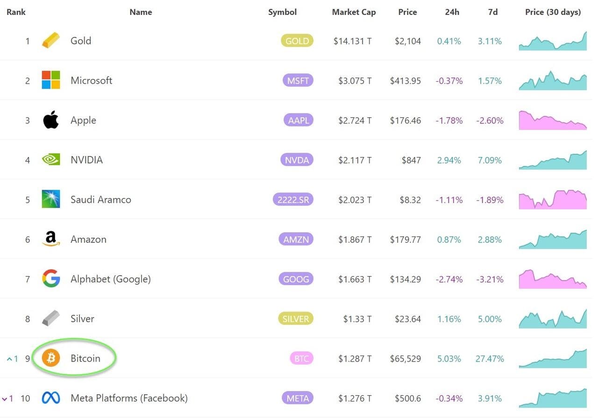Click the Amazon logo icon
Image resolution: width=598 pixels, height=420 pixels.
[x=51, y=239]
